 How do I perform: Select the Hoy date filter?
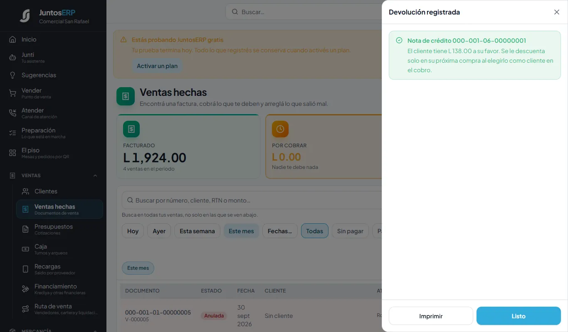click(133, 231)
